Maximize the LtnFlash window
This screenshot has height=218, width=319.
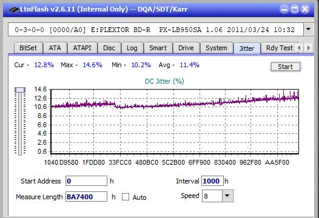click(x=295, y=9)
